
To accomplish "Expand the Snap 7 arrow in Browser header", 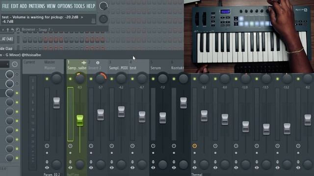I will [x=52, y=30].
